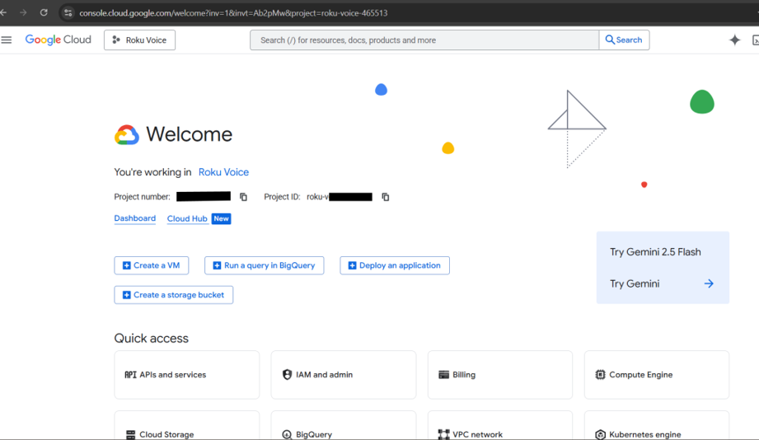Click the Welcome heading text
The width and height of the screenshot is (759, 440).
190,134
